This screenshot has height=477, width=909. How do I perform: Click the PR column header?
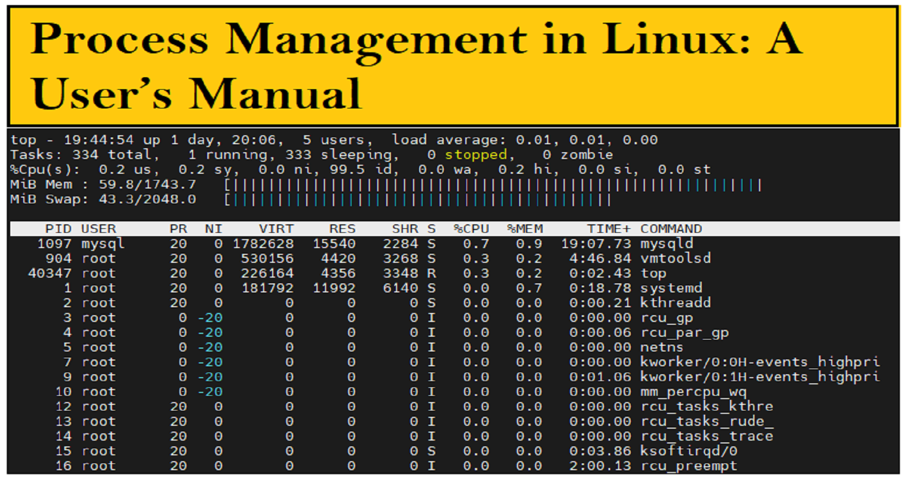coord(178,229)
